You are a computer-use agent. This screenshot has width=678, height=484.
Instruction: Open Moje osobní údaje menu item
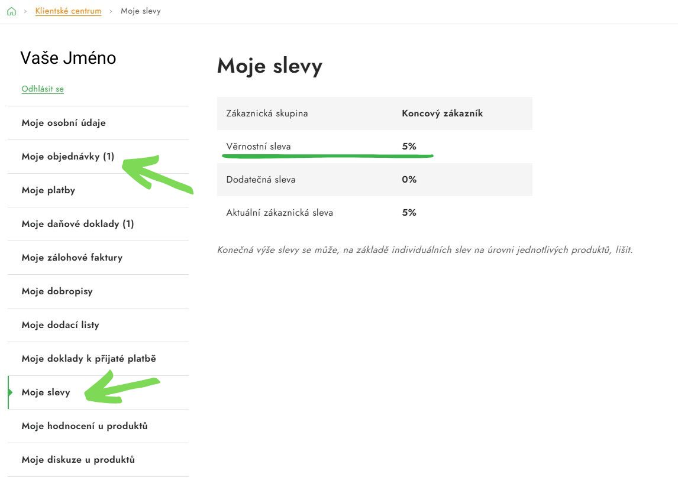click(x=63, y=123)
